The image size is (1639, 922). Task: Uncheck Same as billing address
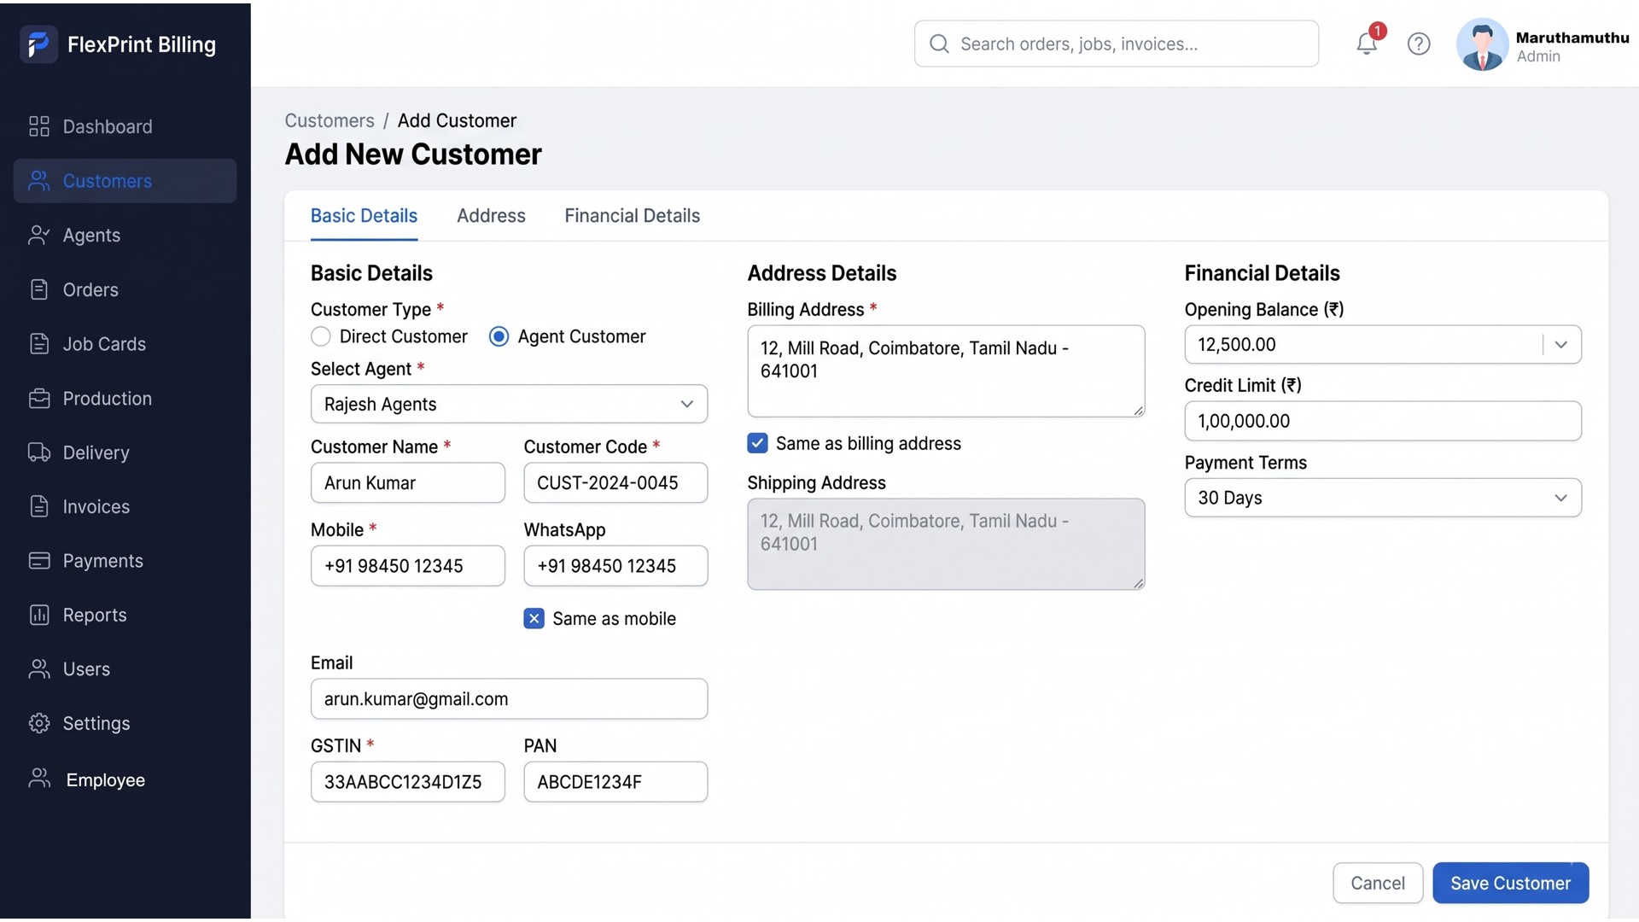(x=757, y=443)
